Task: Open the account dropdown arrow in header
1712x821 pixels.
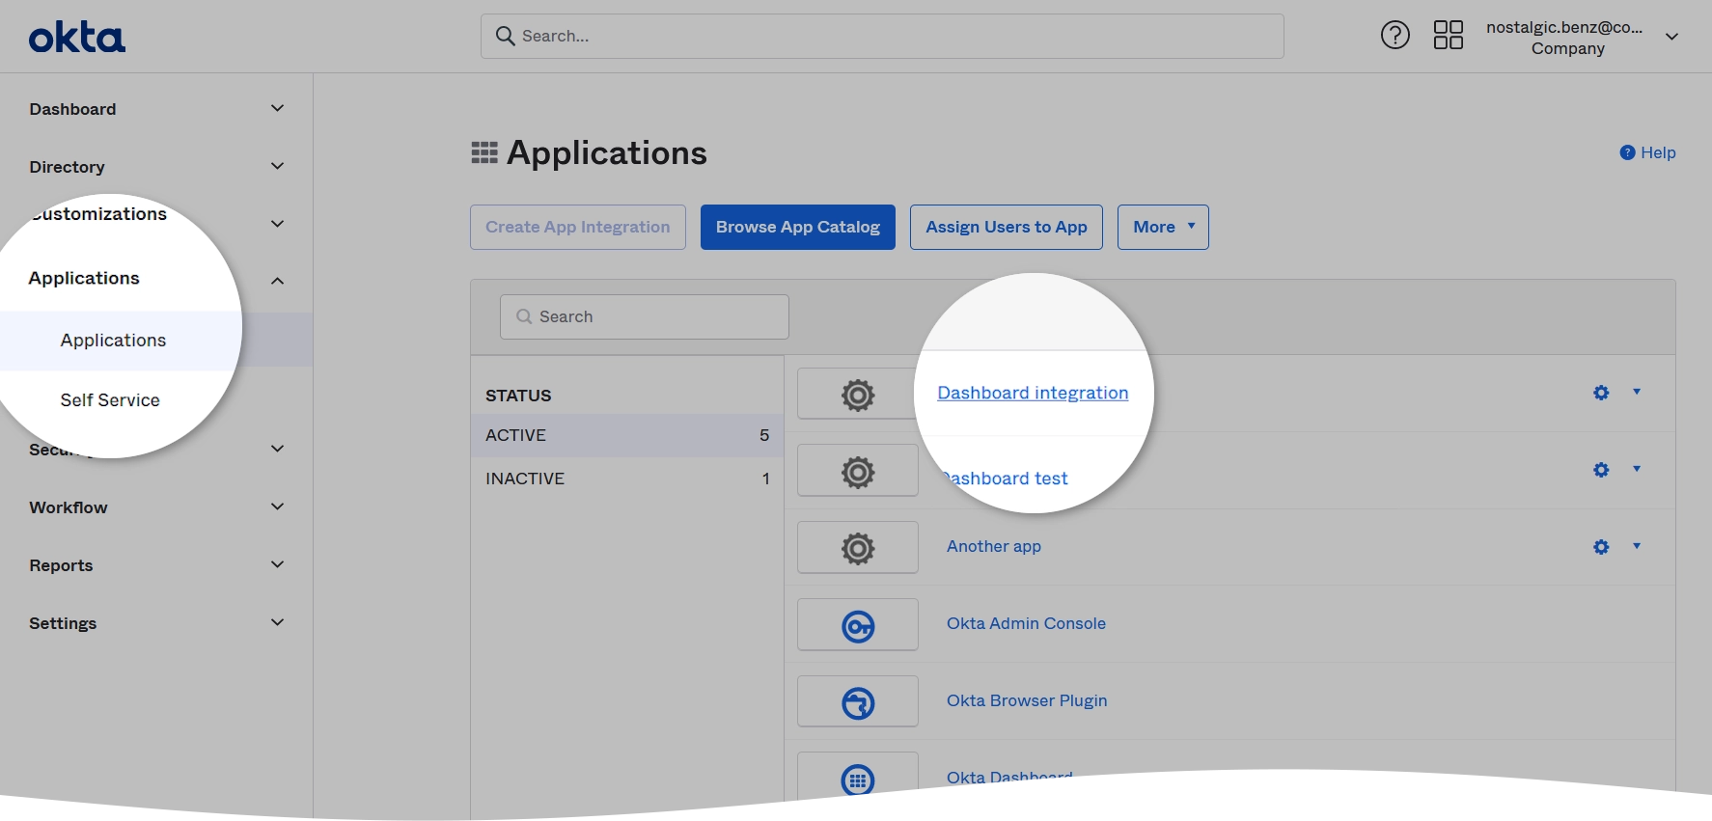Action: tap(1671, 37)
